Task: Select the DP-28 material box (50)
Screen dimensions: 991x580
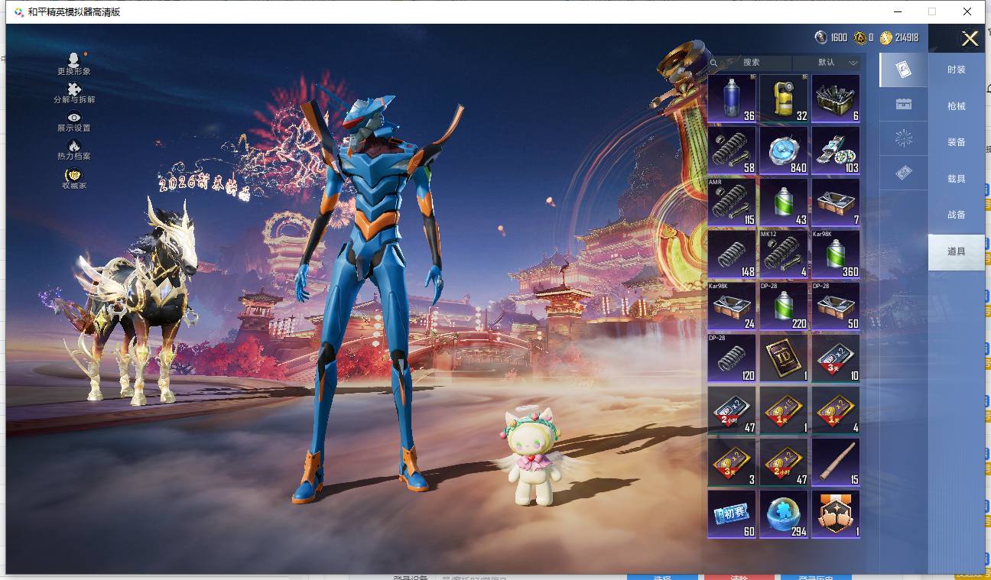Action: click(x=836, y=306)
